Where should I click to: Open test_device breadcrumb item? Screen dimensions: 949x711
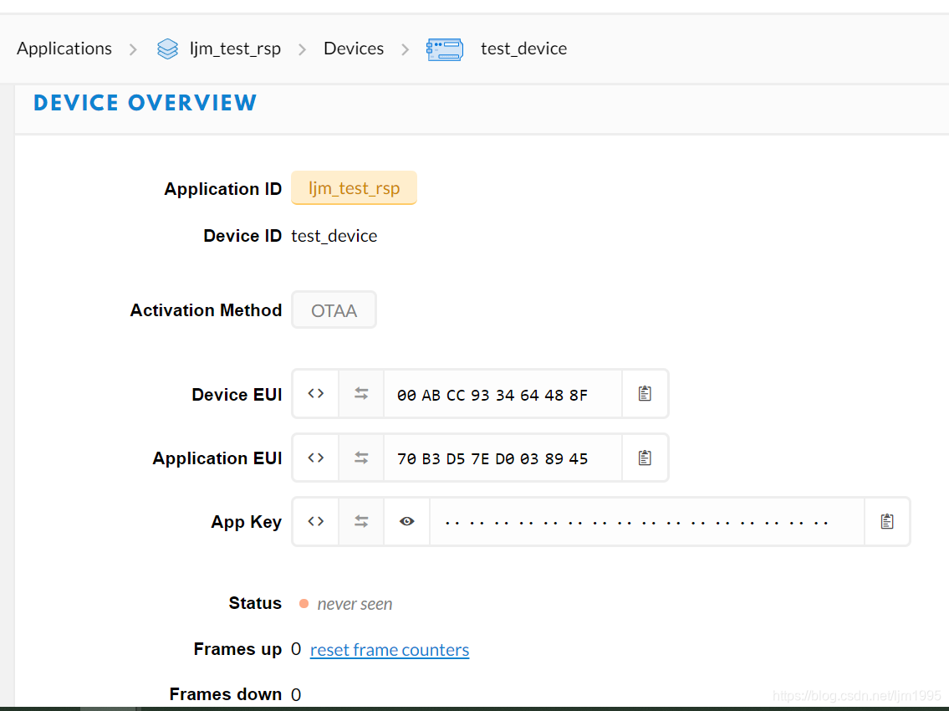pos(524,49)
